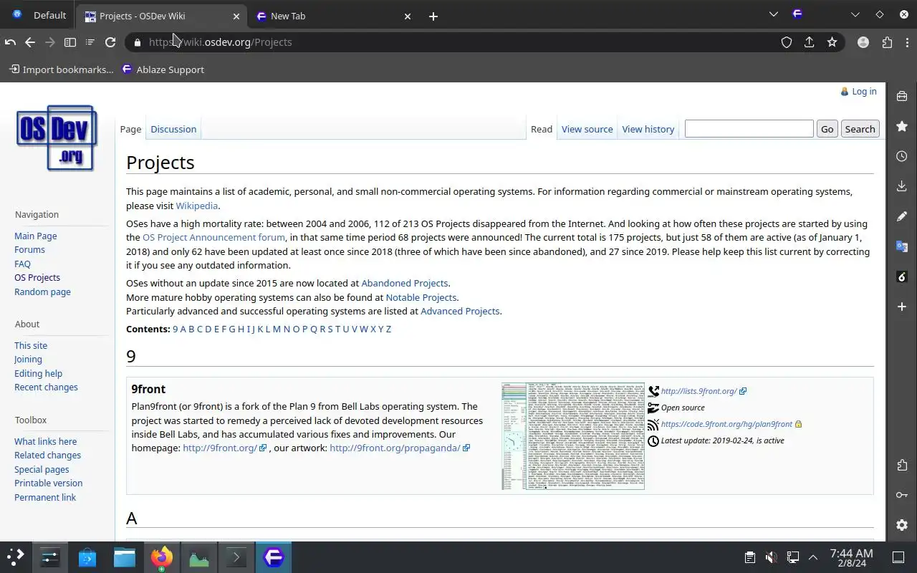Screen dimensions: 917x573
Task: Open the View history tab
Action: 648,129
